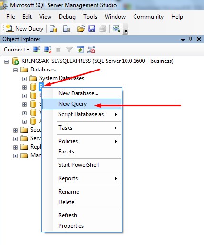204x245 pixels.
Task: Click the Activity Monitor toolbar icon
Action: (117, 29)
